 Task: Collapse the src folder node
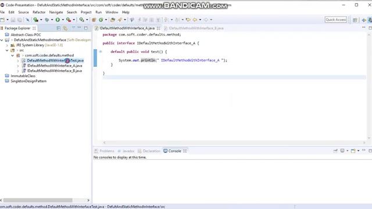point(7,51)
